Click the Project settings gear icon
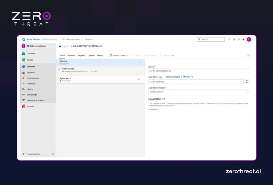 pos(24,154)
